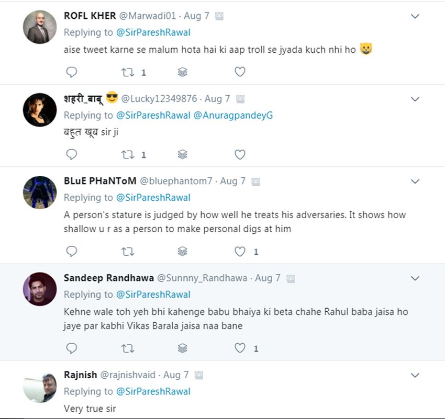The image size is (445, 419).
Task: Expand more options on Lucky12349876's tweet
Action: pos(415,99)
